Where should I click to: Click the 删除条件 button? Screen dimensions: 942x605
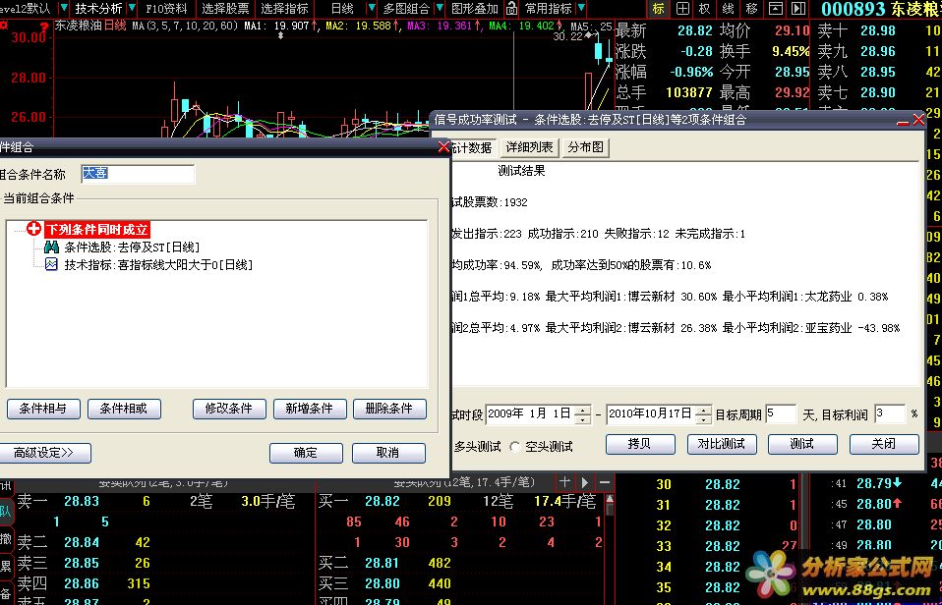click(x=390, y=409)
